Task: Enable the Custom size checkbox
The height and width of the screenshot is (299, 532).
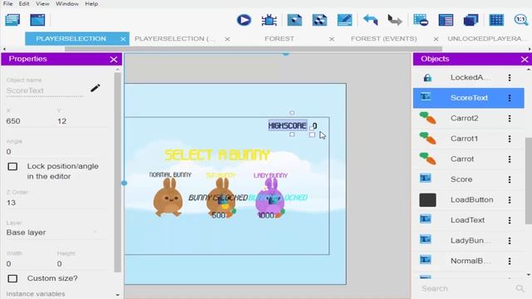Action: (12, 278)
